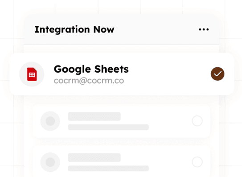Select the second placeholder row's empty radio circle
This screenshot has height=177, width=242.
197,162
